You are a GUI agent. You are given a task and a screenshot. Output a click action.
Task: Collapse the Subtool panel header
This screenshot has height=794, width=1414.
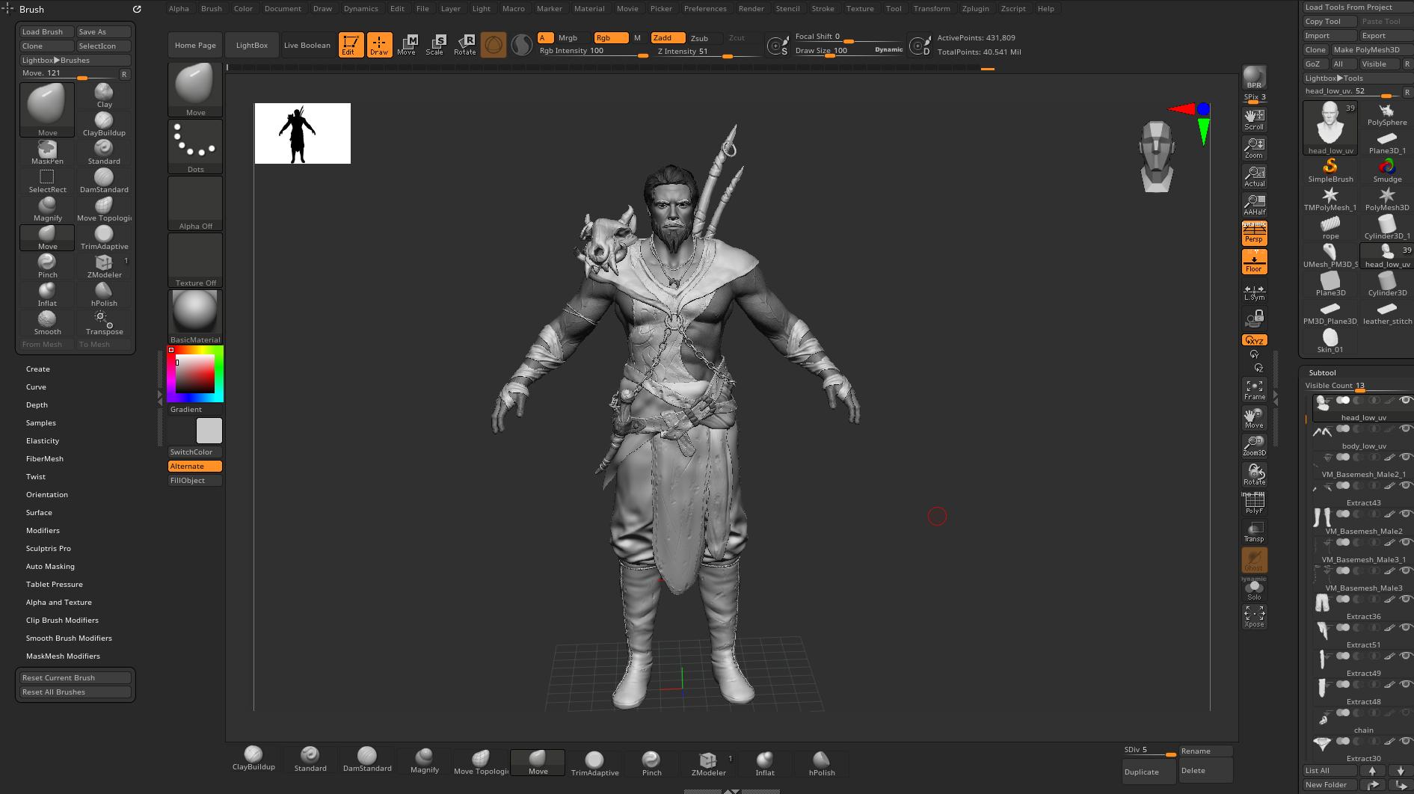point(1322,372)
